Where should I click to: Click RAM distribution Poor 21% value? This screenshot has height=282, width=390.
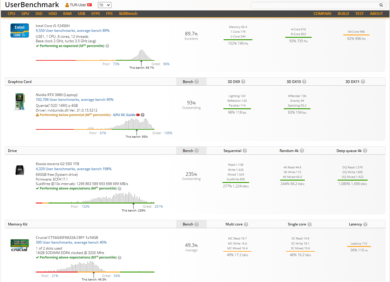(x=55, y=276)
